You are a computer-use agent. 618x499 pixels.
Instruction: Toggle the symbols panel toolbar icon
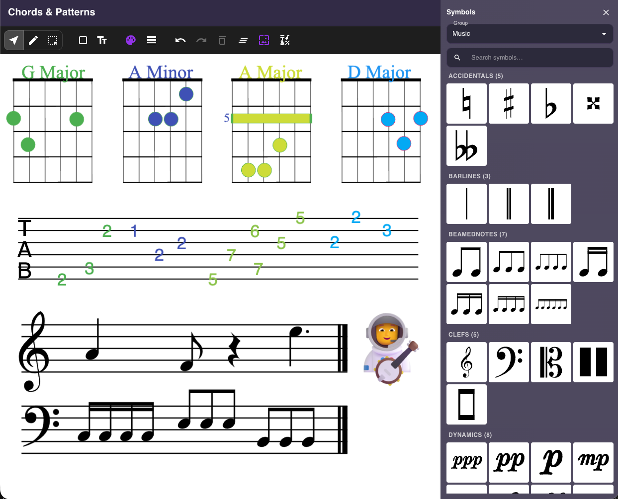coord(285,40)
